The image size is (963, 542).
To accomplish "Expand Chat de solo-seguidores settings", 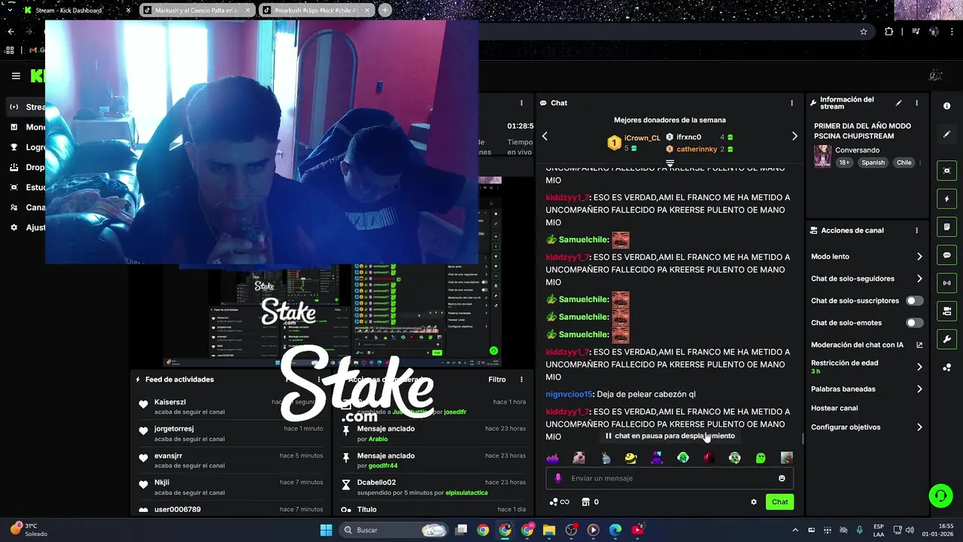I will point(919,279).
